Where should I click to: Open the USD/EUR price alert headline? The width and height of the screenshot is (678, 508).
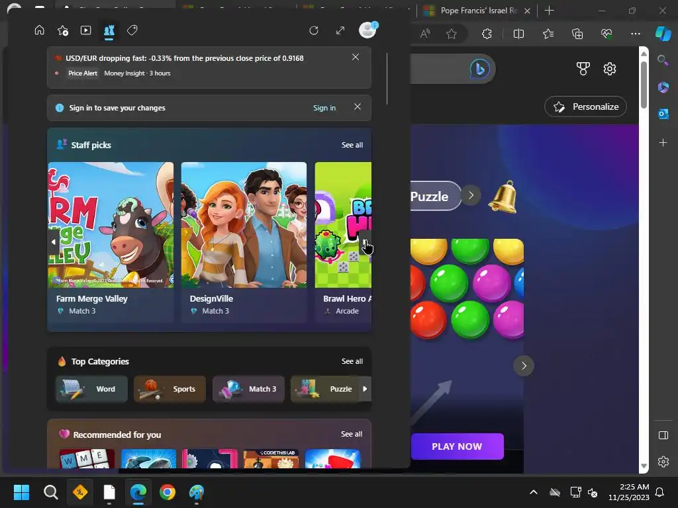coord(185,58)
